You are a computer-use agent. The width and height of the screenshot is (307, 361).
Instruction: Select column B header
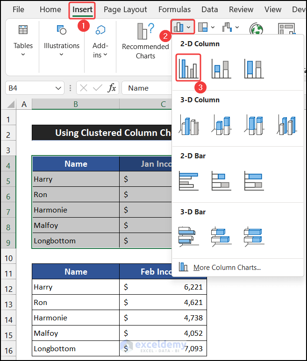(x=76, y=104)
